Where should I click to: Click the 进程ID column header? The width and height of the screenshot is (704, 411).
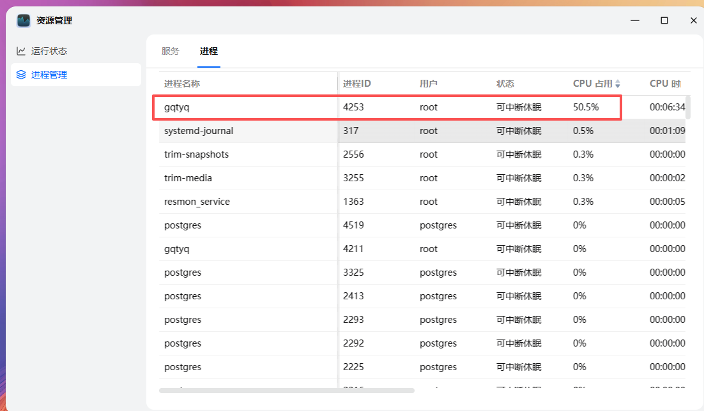[x=357, y=84]
